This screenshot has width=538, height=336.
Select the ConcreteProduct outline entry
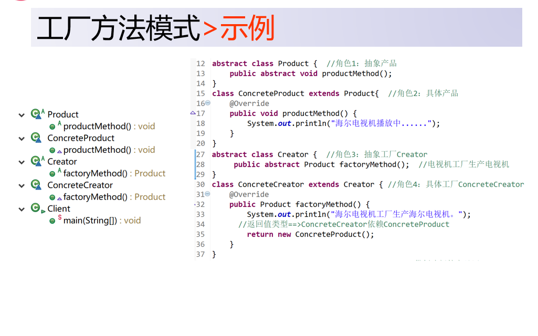81,138
